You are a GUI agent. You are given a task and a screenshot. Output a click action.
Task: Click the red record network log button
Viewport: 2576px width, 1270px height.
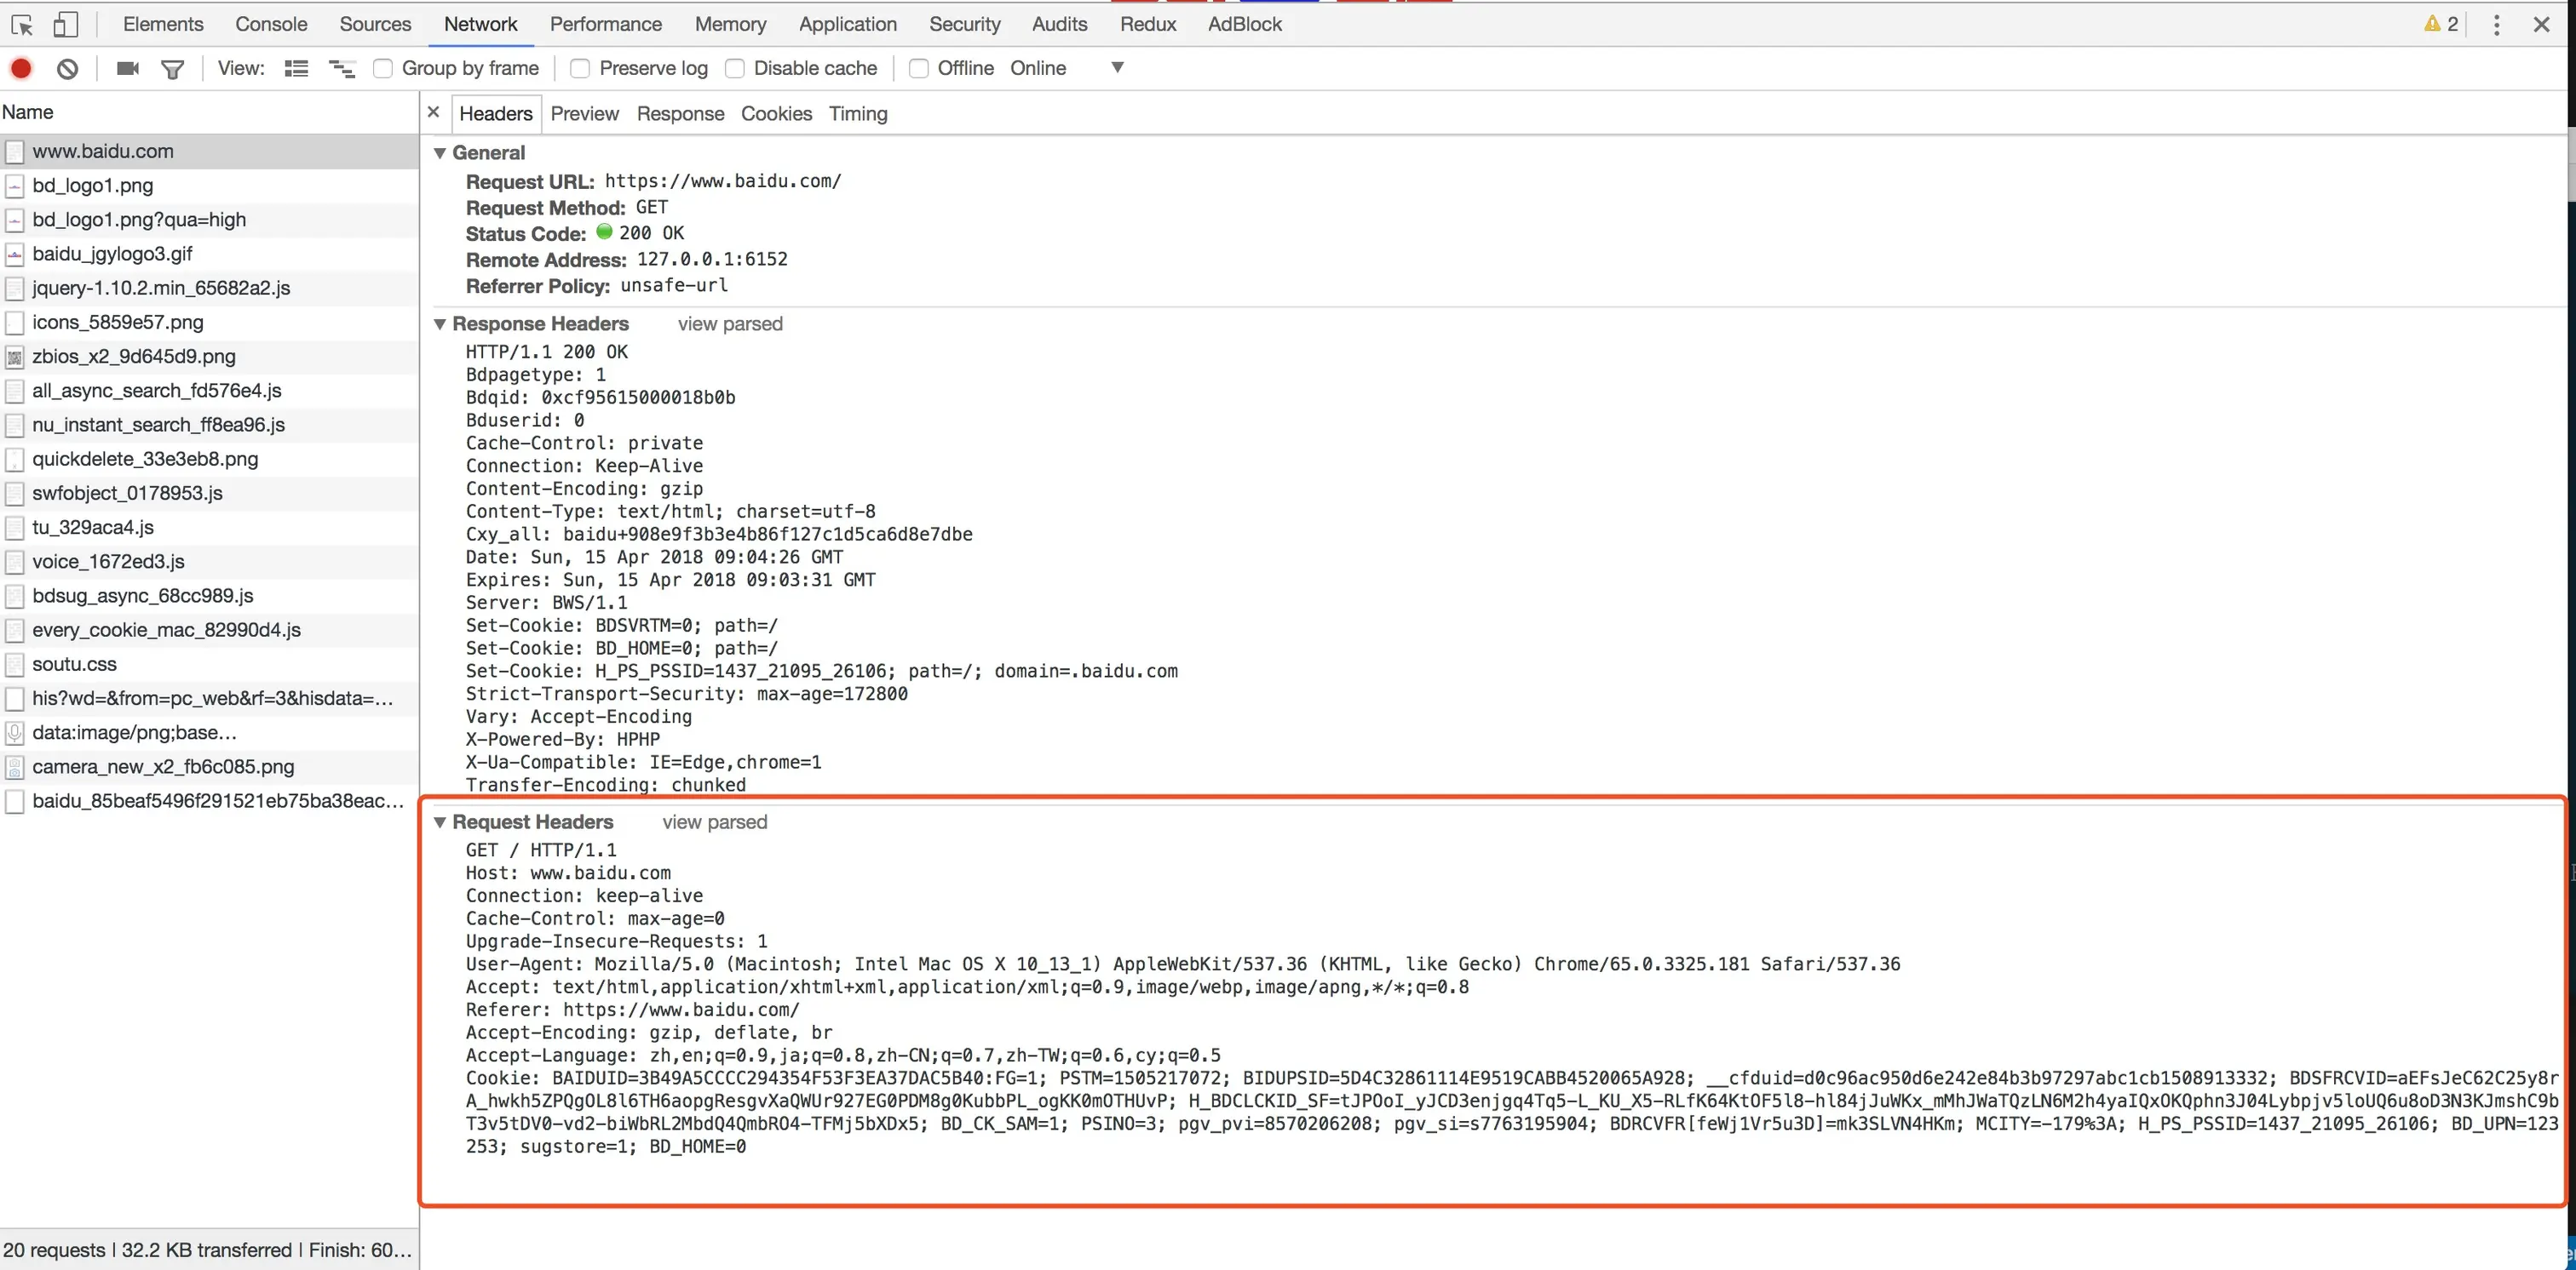21,68
